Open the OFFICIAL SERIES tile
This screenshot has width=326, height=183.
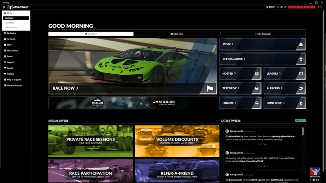262,59
